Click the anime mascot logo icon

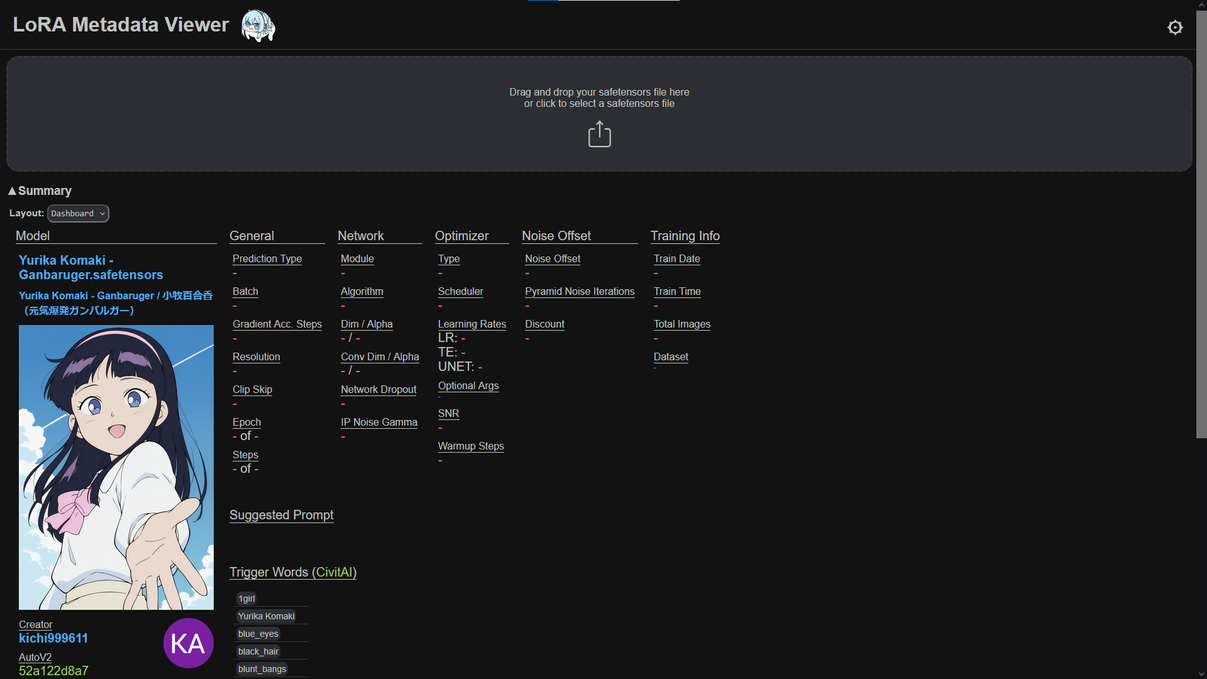(x=258, y=26)
